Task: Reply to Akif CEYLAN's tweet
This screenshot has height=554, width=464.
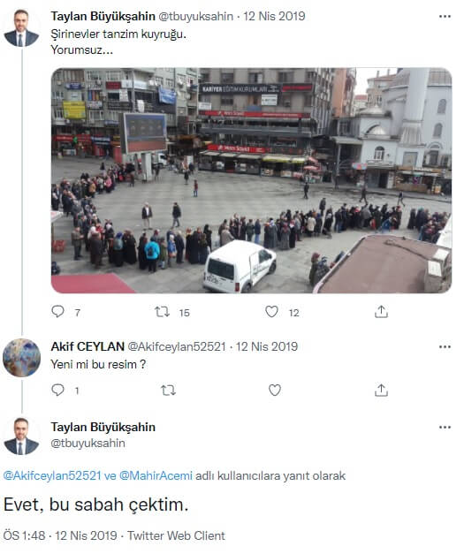Action: (x=58, y=390)
